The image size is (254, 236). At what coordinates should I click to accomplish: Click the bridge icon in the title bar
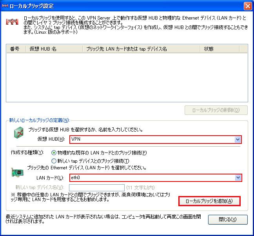5,6
